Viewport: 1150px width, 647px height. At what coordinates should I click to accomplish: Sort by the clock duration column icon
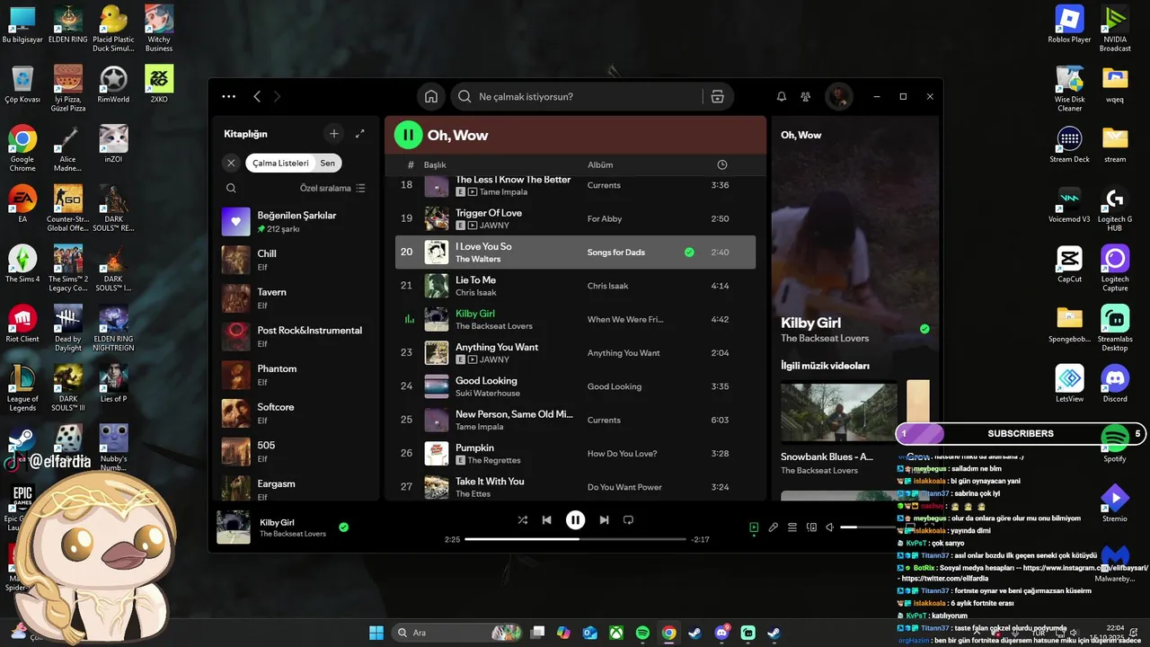coord(722,164)
